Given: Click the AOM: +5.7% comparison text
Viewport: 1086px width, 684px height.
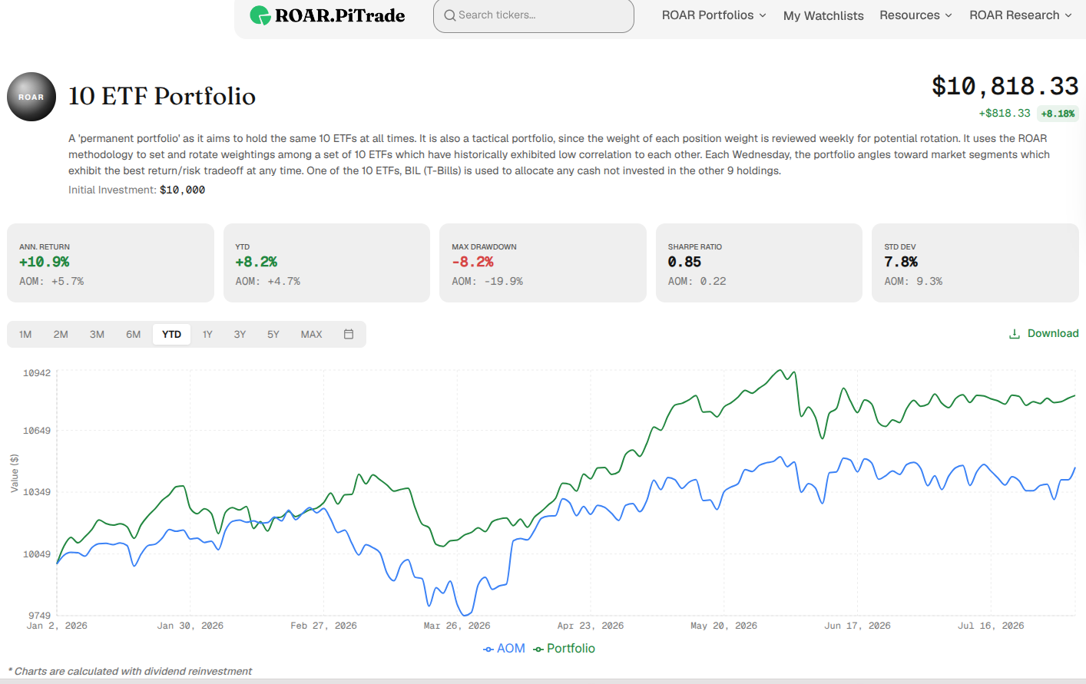Looking at the screenshot, I should (51, 282).
